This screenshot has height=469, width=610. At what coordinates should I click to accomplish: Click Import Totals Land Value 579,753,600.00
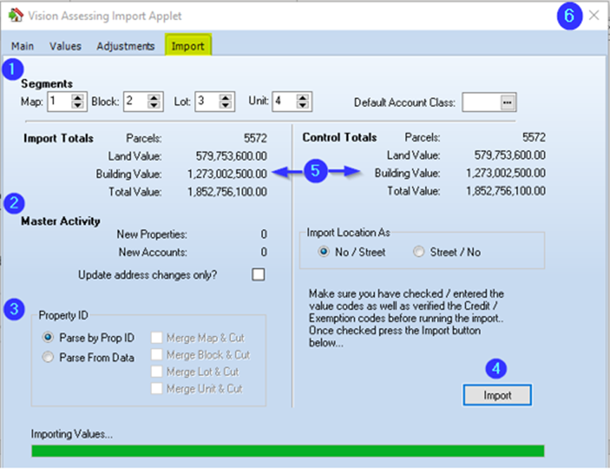(x=231, y=156)
